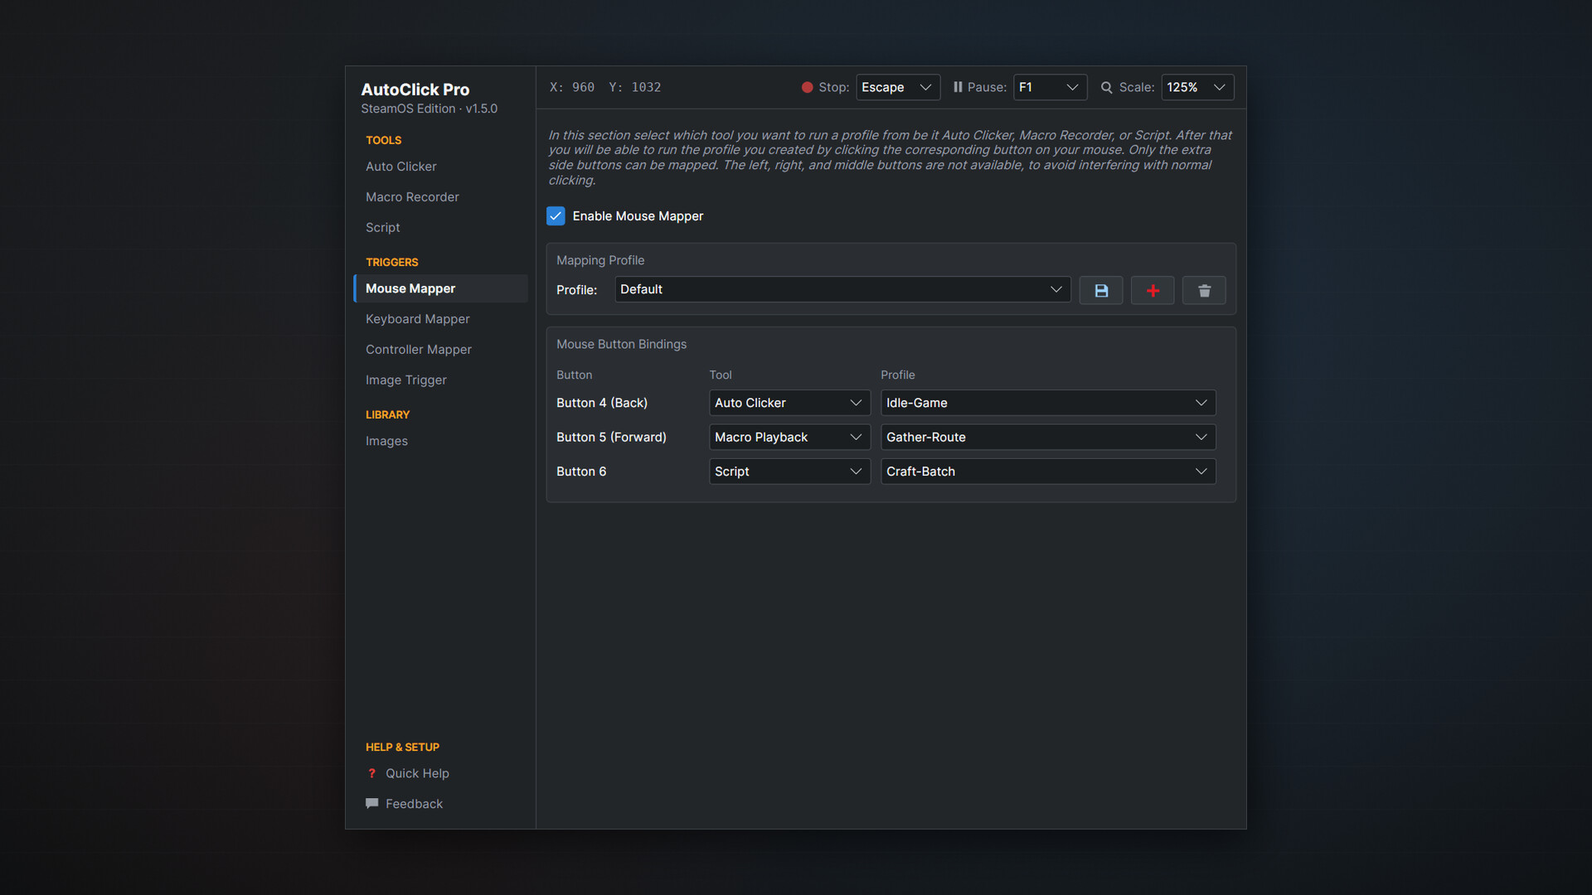Viewport: 1592px width, 895px height.
Task: Add a new mapping profile with the plus icon
Action: click(1153, 291)
